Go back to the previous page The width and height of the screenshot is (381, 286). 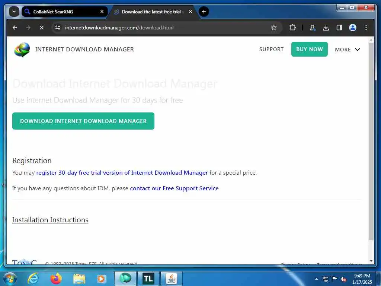tap(15, 28)
